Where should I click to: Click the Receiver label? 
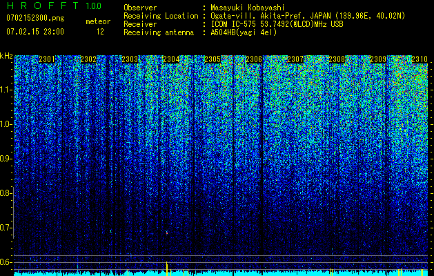click(140, 24)
